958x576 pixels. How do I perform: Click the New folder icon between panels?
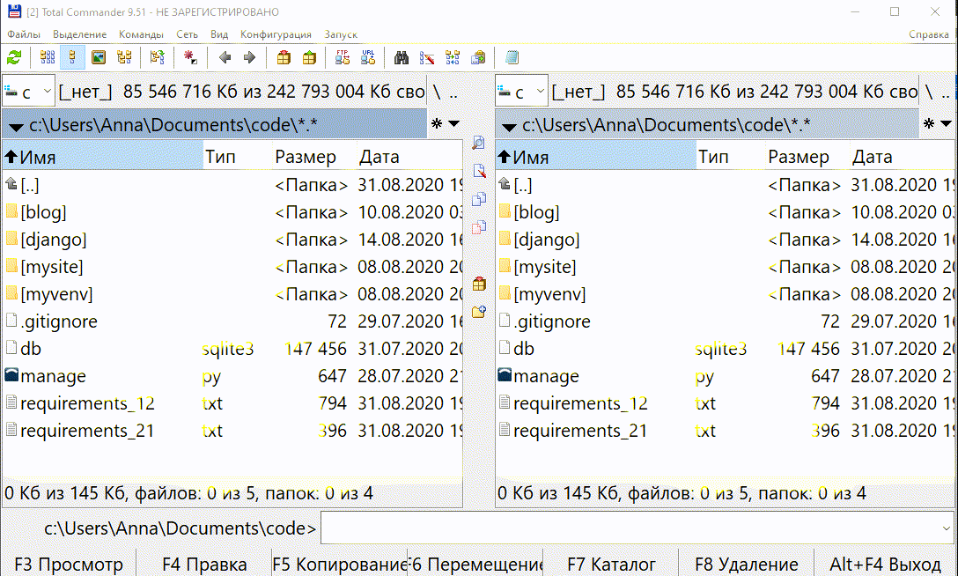[479, 312]
